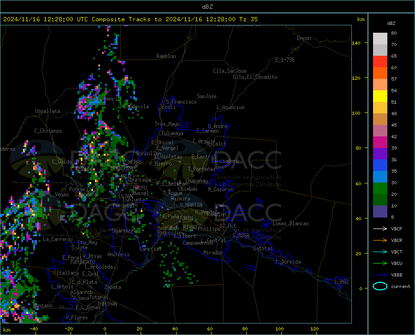Click the '140' tick on the vertical km axis
Image resolution: width=415 pixels, height=335 pixels.
click(x=356, y=43)
